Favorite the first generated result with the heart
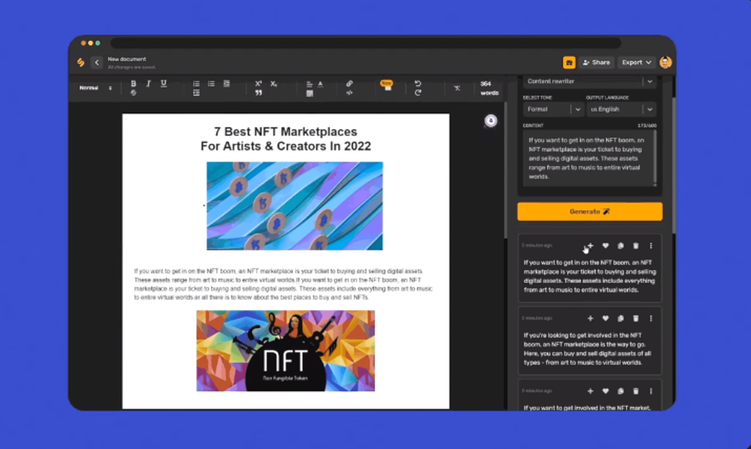Screen dimensions: 751x449 click(x=605, y=246)
